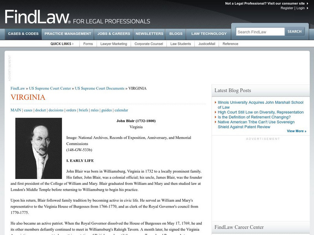
Task: Open Law Technology menu
Action: tap(209, 34)
